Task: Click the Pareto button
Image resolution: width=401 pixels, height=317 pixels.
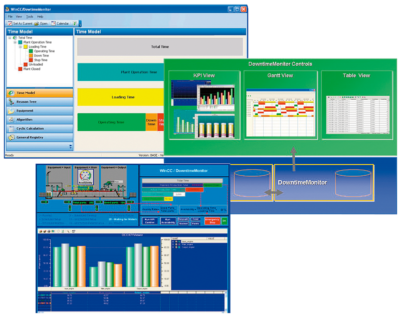Action: 195,223
